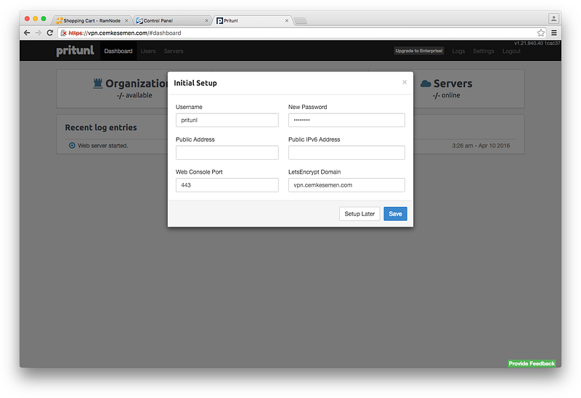Click Logout in the navbar

(x=511, y=51)
